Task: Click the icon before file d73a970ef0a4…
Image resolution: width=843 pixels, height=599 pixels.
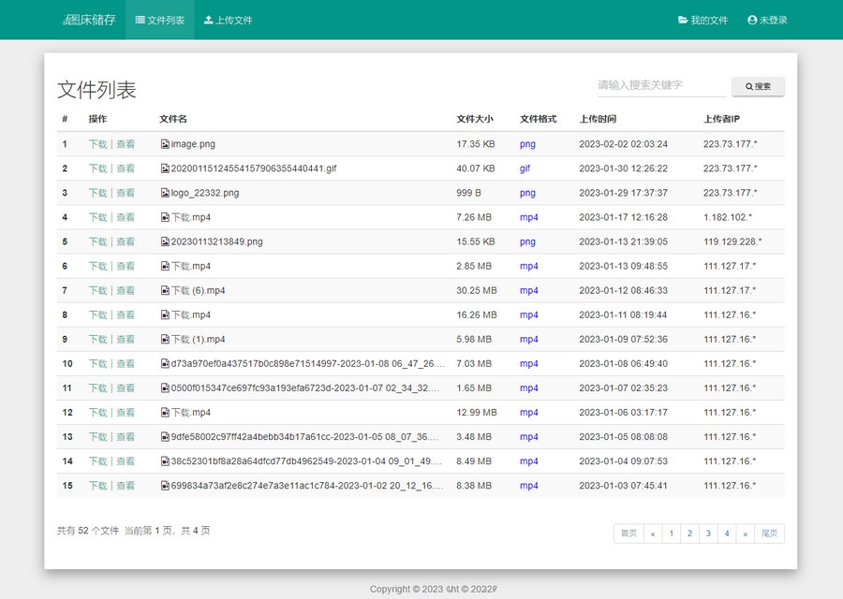Action: pyautogui.click(x=165, y=364)
